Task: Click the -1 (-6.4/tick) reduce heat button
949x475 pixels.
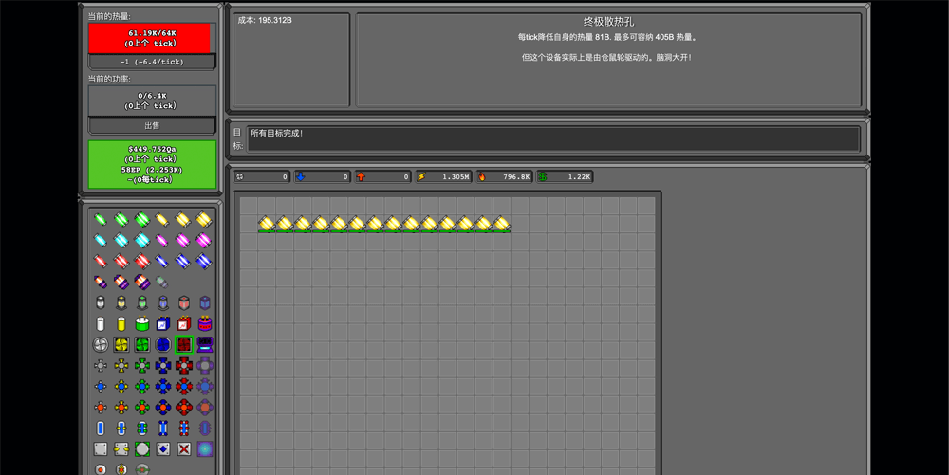Action: coord(152,62)
